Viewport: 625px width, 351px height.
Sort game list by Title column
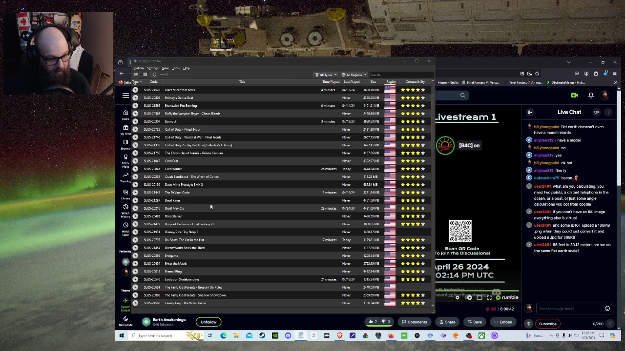pyautogui.click(x=242, y=82)
